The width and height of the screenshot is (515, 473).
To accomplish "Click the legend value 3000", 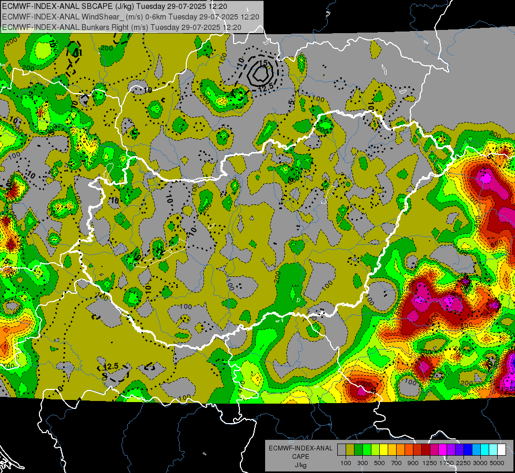I will pyautogui.click(x=480, y=463).
